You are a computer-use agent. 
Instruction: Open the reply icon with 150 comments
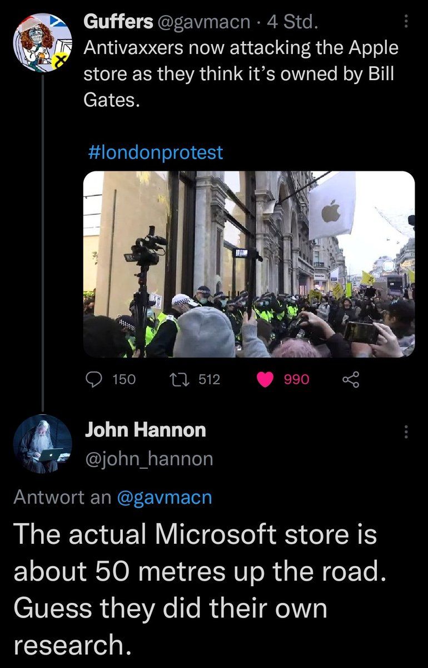click(94, 379)
